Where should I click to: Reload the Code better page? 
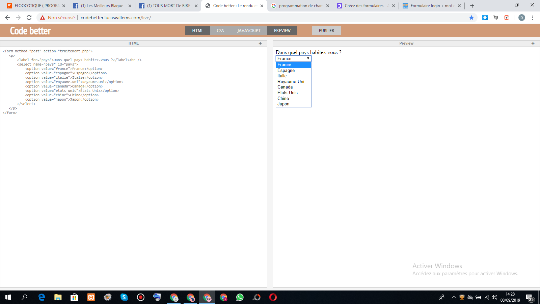[29, 18]
